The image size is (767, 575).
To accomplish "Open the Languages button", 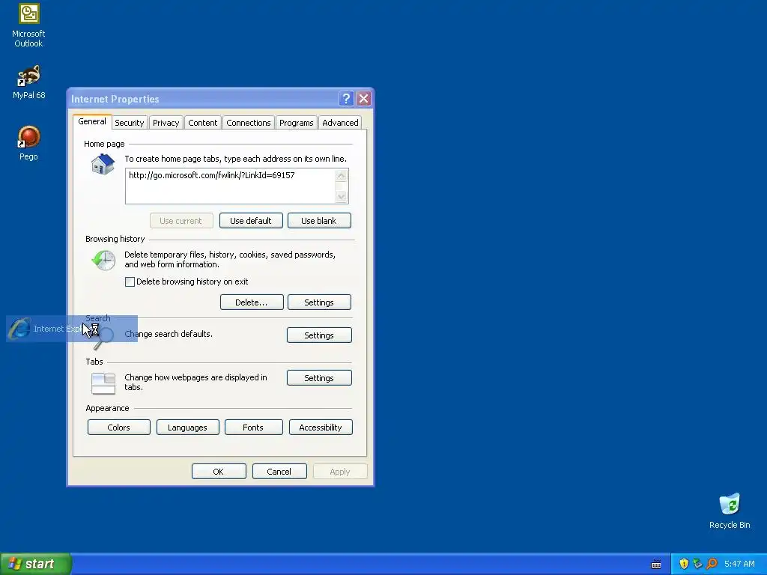I will [x=187, y=428].
